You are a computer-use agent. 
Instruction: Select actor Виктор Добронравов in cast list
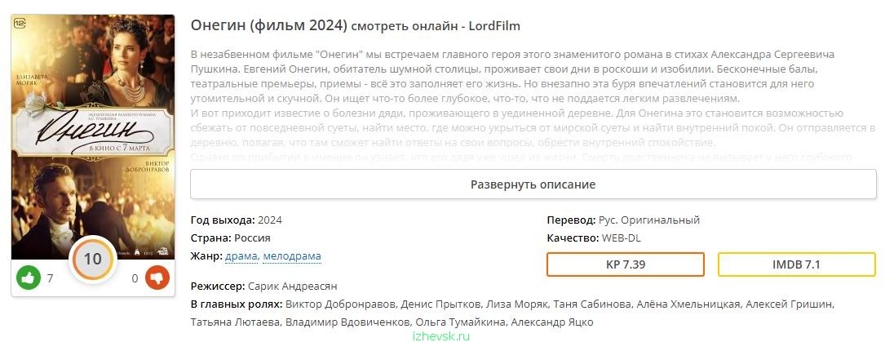click(340, 304)
